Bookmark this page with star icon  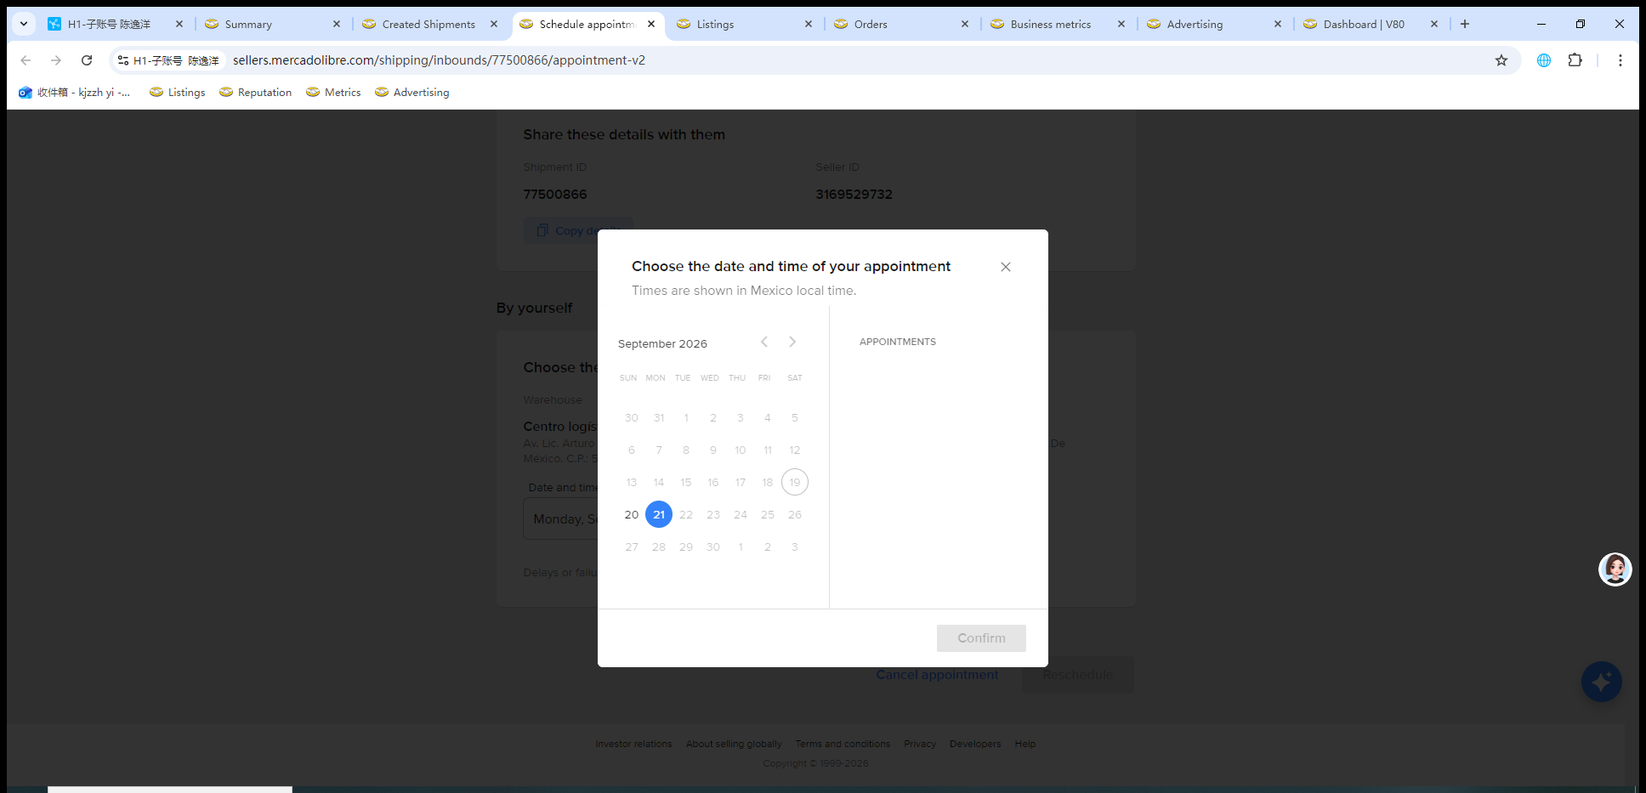pos(1501,60)
